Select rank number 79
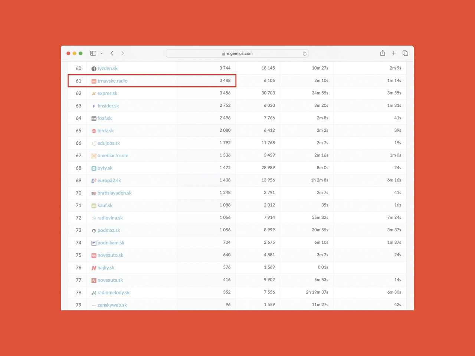 [x=79, y=305]
